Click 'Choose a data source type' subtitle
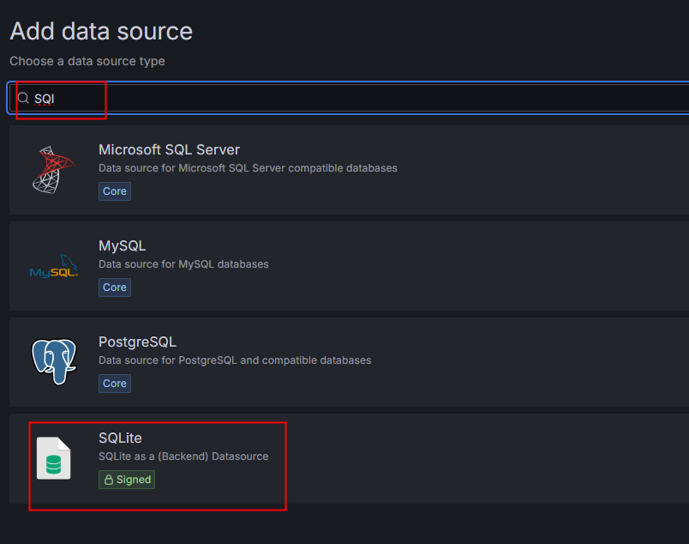Screen dimensions: 689x544 87,61
